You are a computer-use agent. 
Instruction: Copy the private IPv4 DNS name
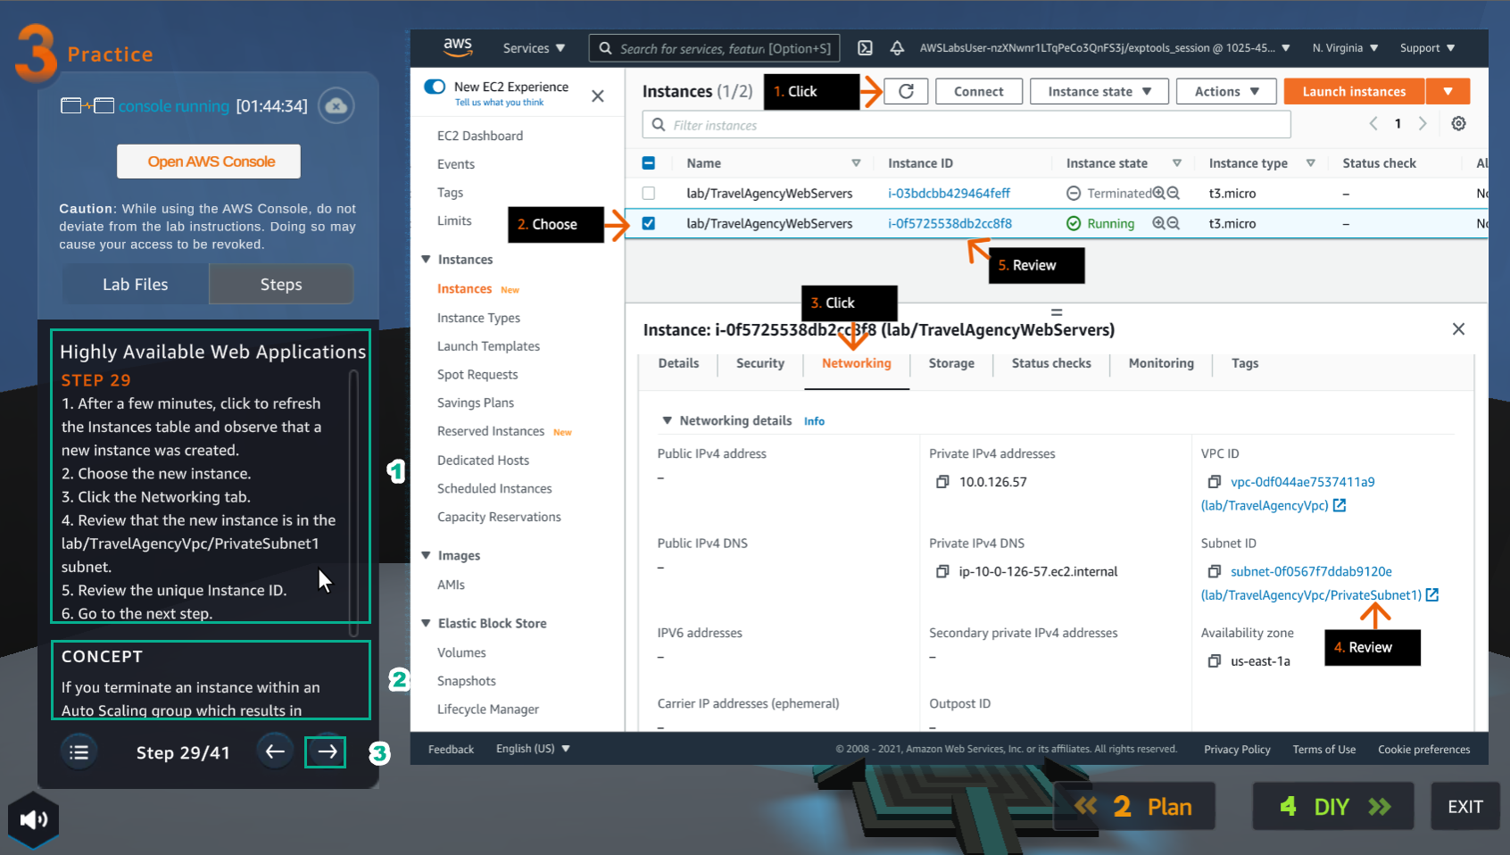942,571
